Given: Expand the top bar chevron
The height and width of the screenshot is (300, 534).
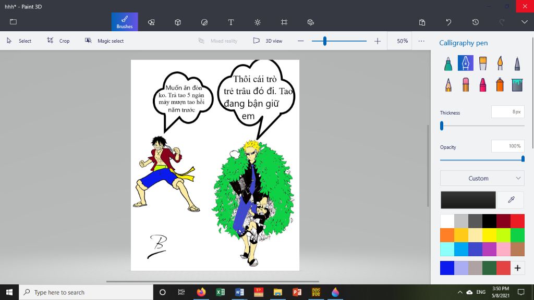Looking at the screenshot, I should click(x=525, y=22).
